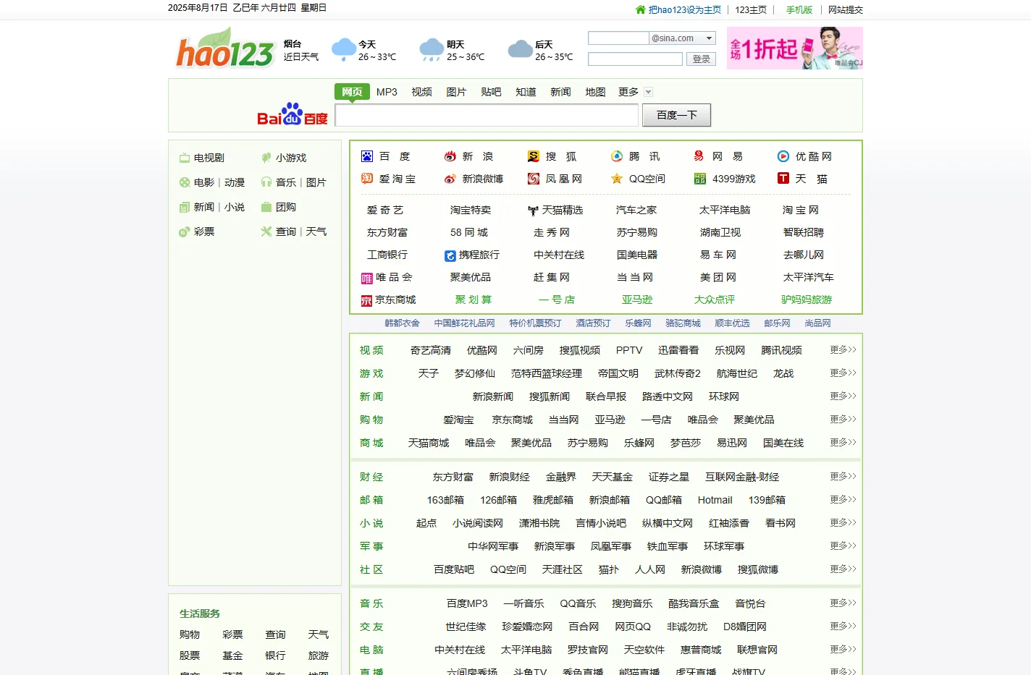This screenshot has height=675, width=1031.
Task: Click the email username input field
Action: point(618,38)
